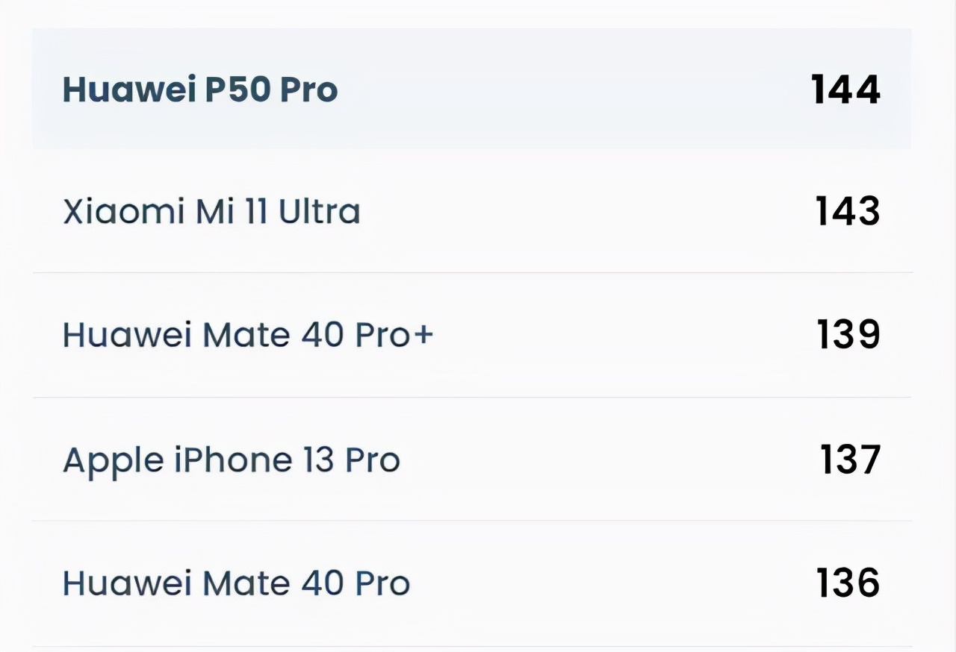
Task: Click the Xiaomi Mi 11 Ultra name
Action: click(x=211, y=212)
